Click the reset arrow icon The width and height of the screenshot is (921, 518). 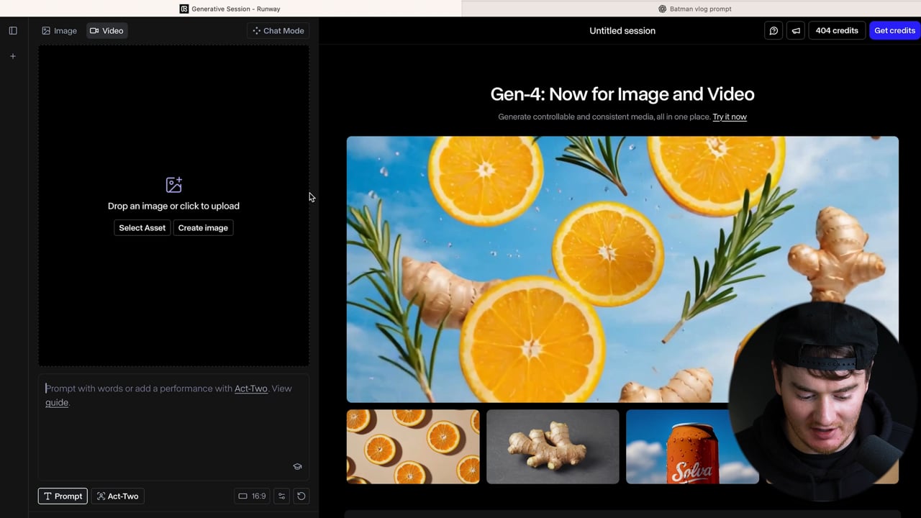(x=301, y=496)
